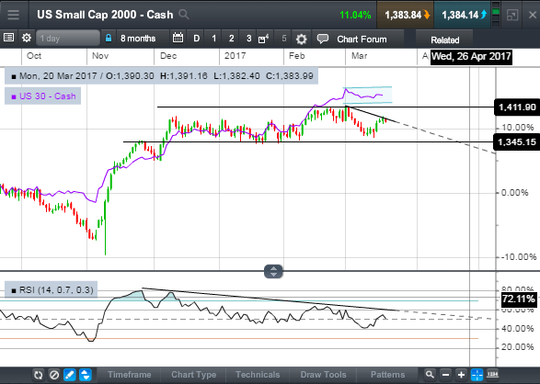Detach the chart window with popout icon
The image size is (540, 384).
pos(512,15)
